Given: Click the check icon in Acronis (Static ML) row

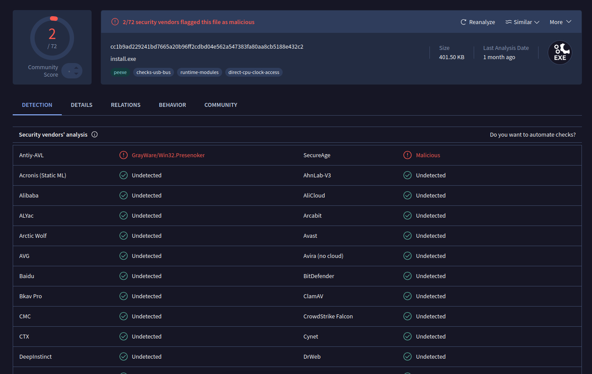Looking at the screenshot, I should coord(124,175).
